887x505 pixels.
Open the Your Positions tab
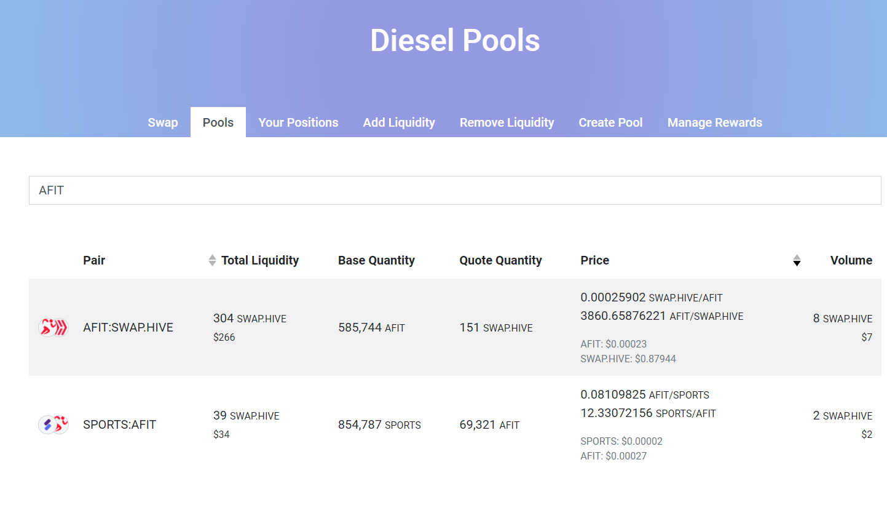pyautogui.click(x=298, y=122)
